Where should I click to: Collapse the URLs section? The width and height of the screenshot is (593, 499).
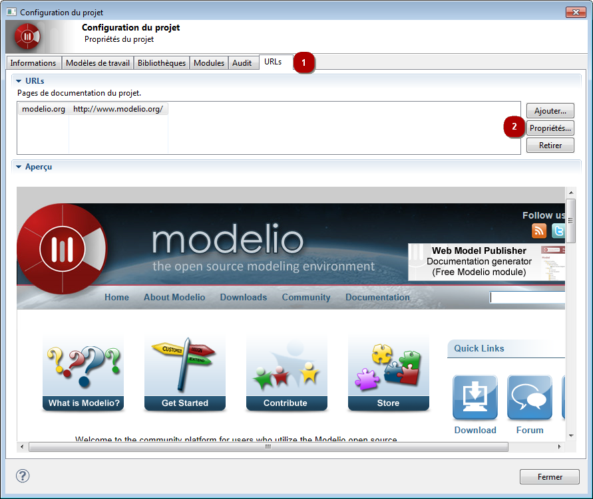click(x=19, y=81)
